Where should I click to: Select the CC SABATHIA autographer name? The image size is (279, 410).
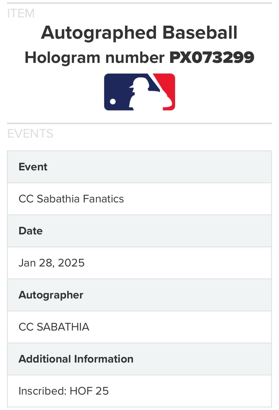point(54,327)
